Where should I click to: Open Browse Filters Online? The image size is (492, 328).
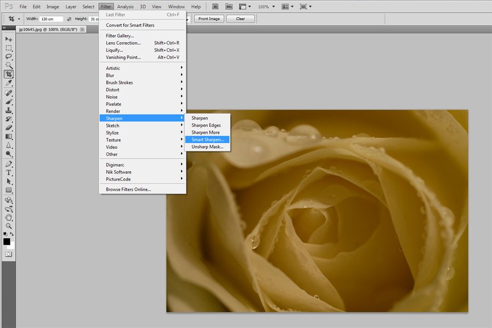[143, 190]
